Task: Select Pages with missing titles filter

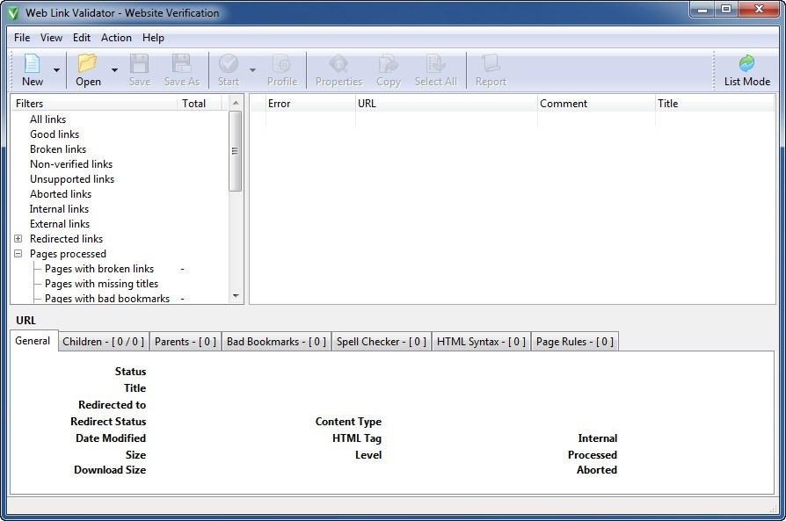Action: click(101, 284)
